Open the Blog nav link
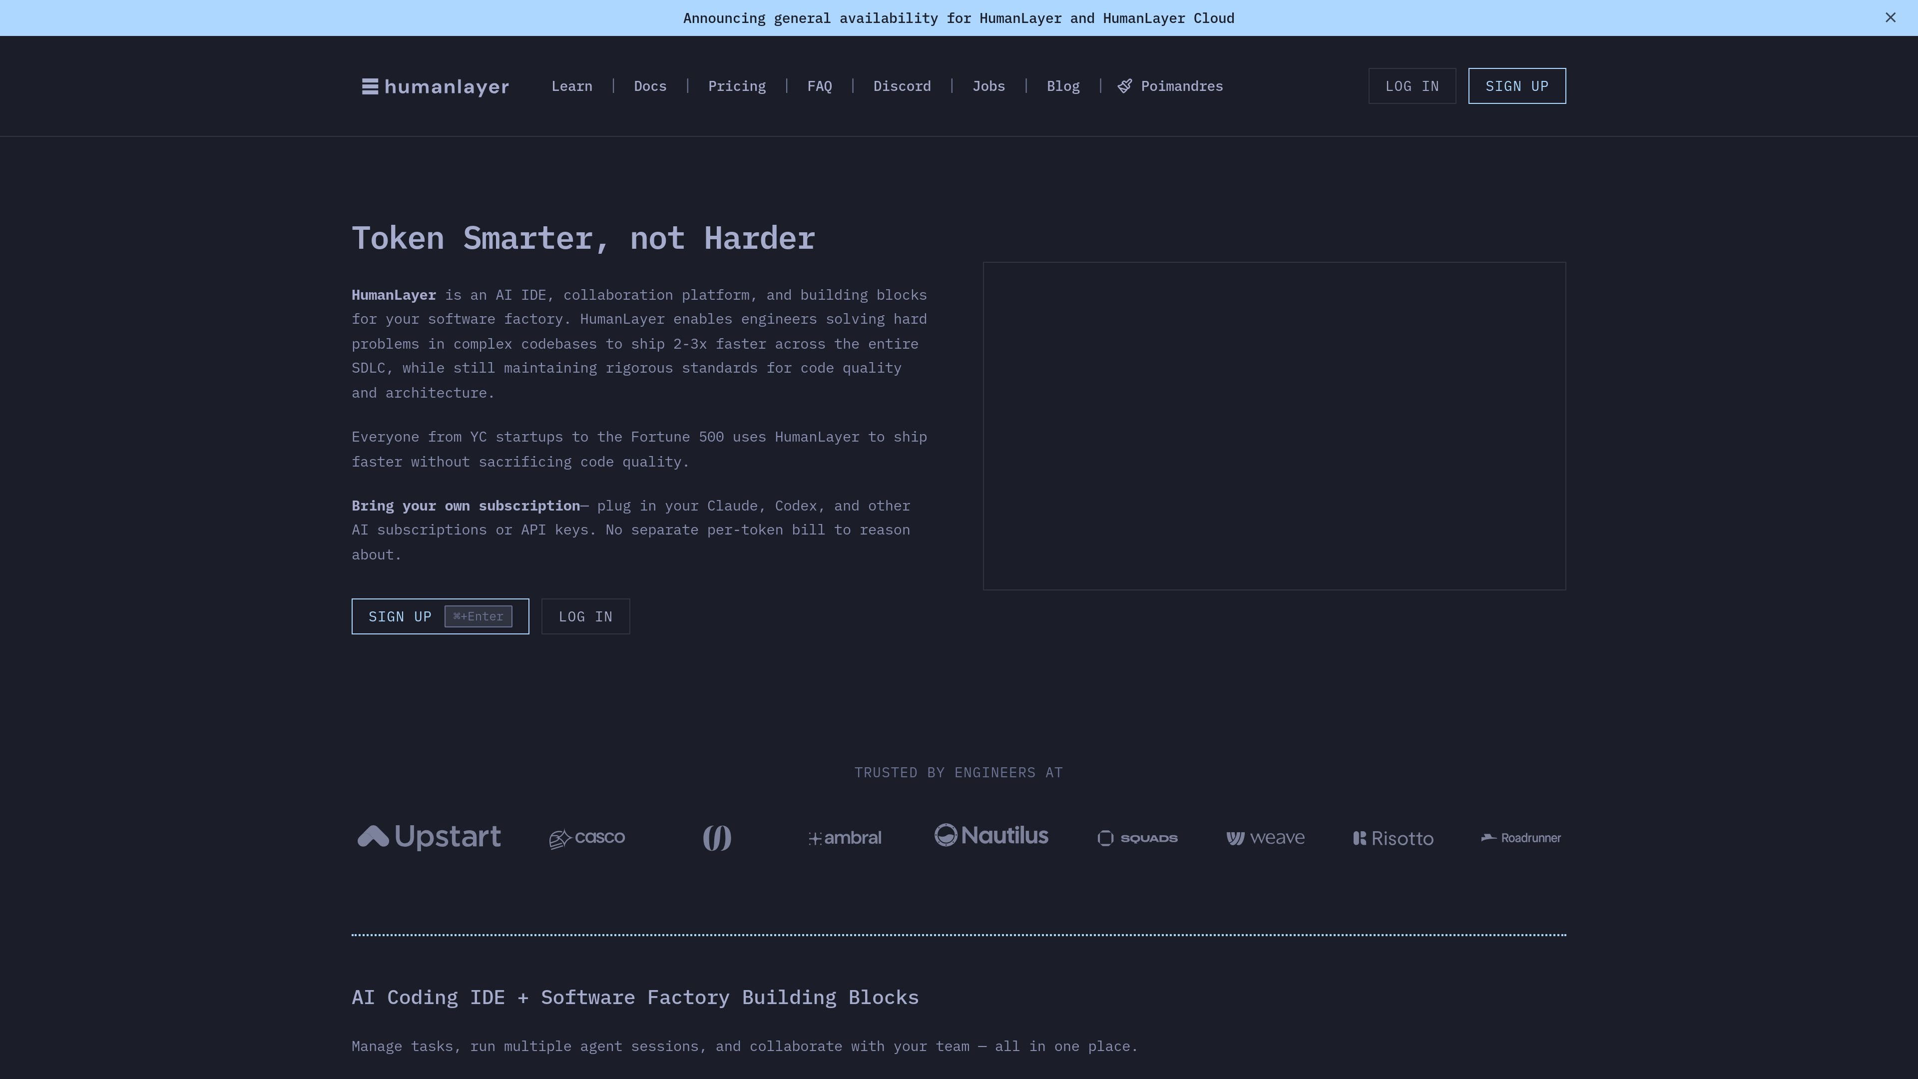 point(1062,86)
